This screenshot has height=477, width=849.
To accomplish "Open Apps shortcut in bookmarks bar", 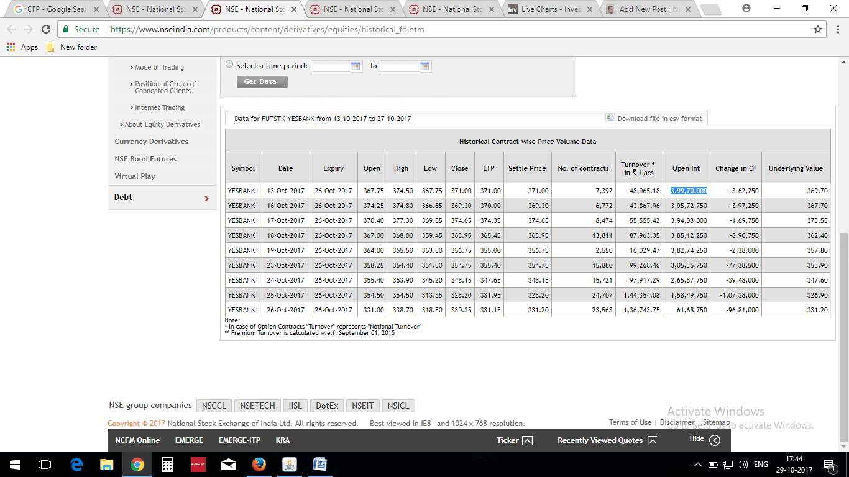I will click(x=22, y=47).
